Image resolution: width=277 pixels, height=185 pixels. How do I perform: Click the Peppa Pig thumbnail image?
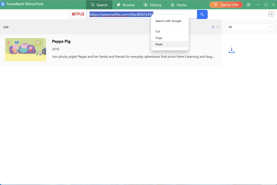[x=25, y=50]
